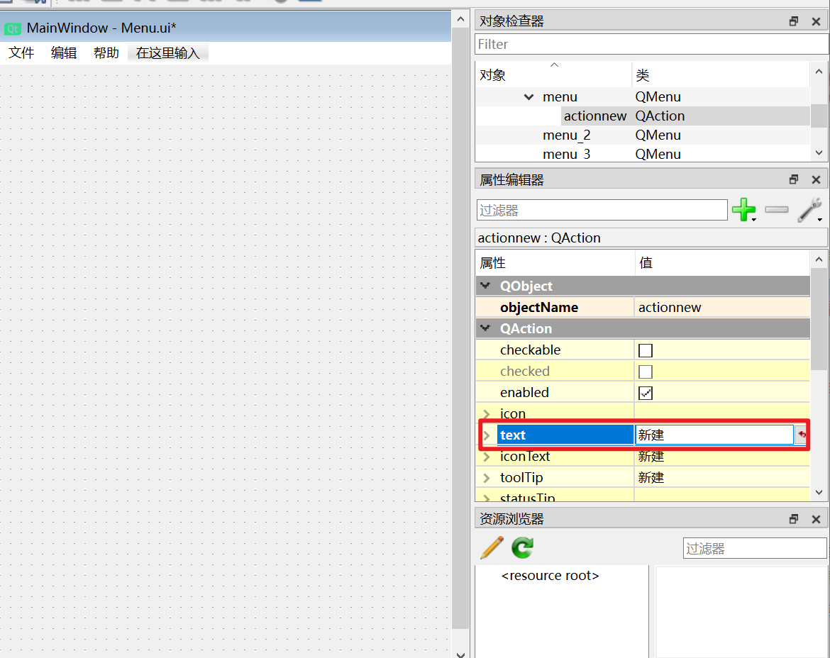Click the Object Inspector Filter field
The height and width of the screenshot is (658, 830).
click(x=651, y=44)
